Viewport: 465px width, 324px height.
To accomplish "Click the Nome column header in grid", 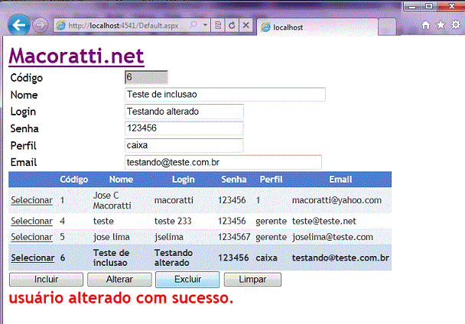I will pos(121,180).
